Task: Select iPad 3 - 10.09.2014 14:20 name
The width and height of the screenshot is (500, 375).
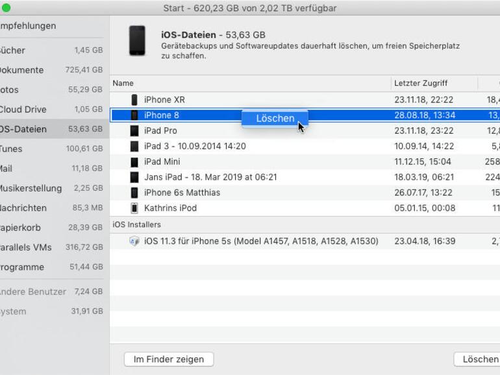Action: [x=195, y=146]
